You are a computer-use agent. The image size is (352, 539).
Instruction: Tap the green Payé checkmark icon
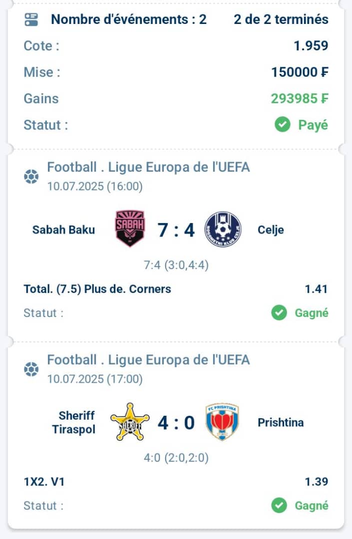coord(283,124)
